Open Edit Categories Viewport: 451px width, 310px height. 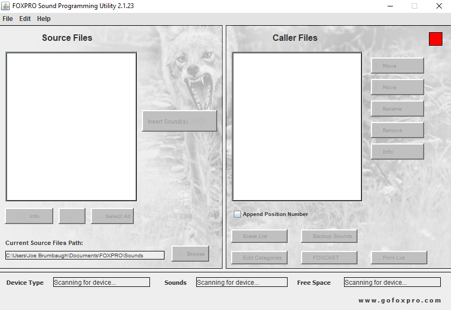pos(260,258)
